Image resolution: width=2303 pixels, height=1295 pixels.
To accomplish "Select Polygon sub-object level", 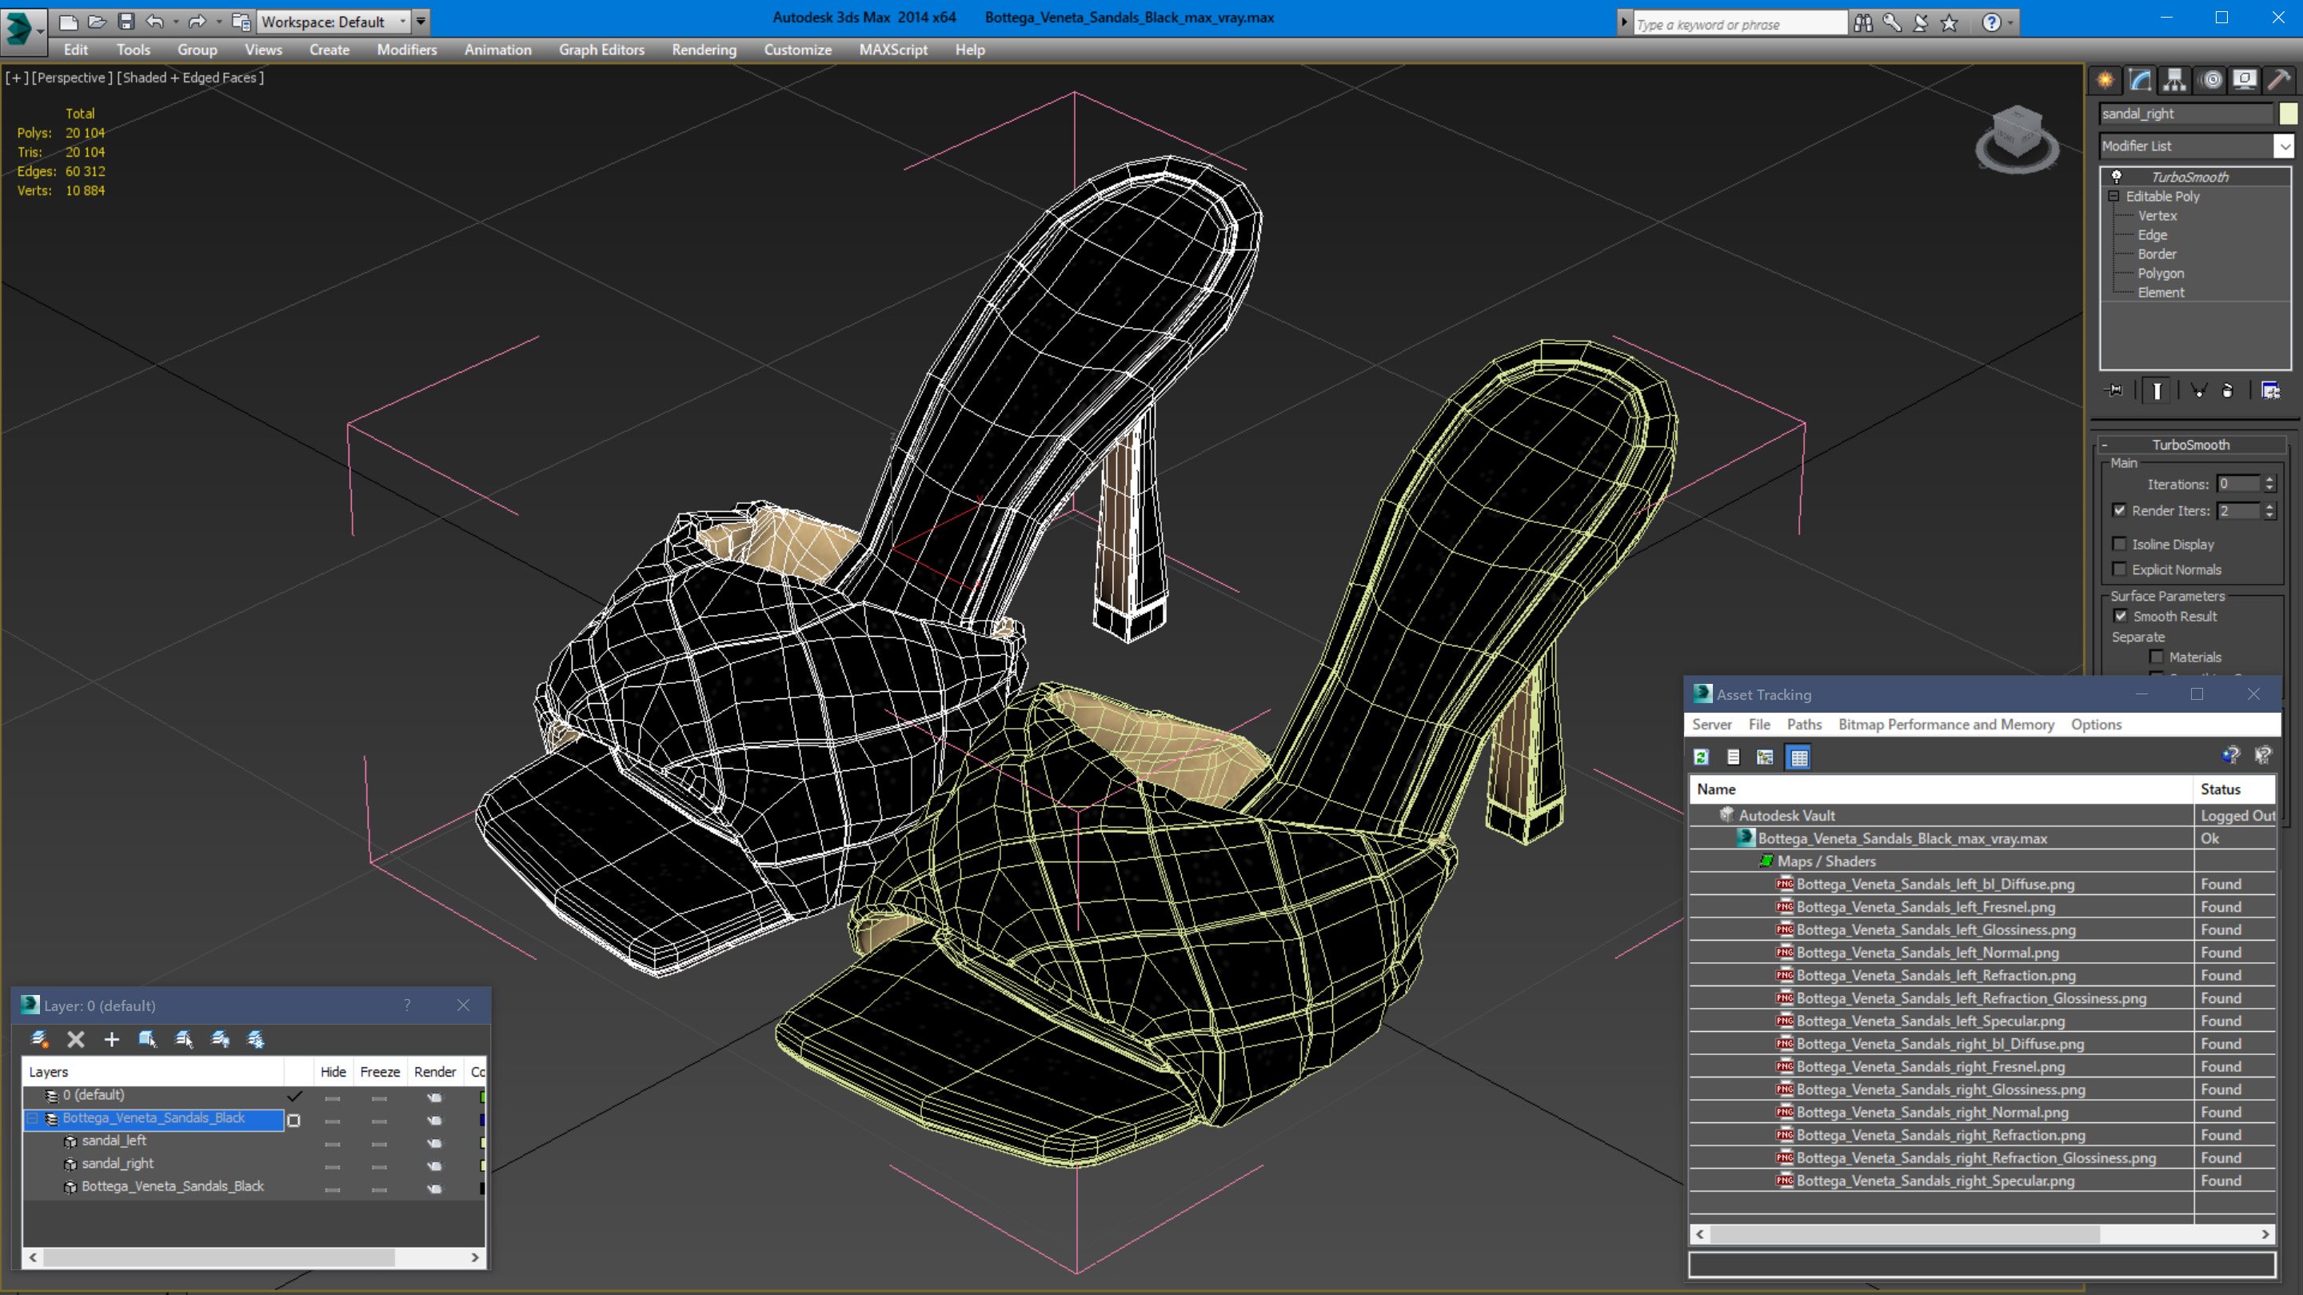I will tap(2161, 274).
